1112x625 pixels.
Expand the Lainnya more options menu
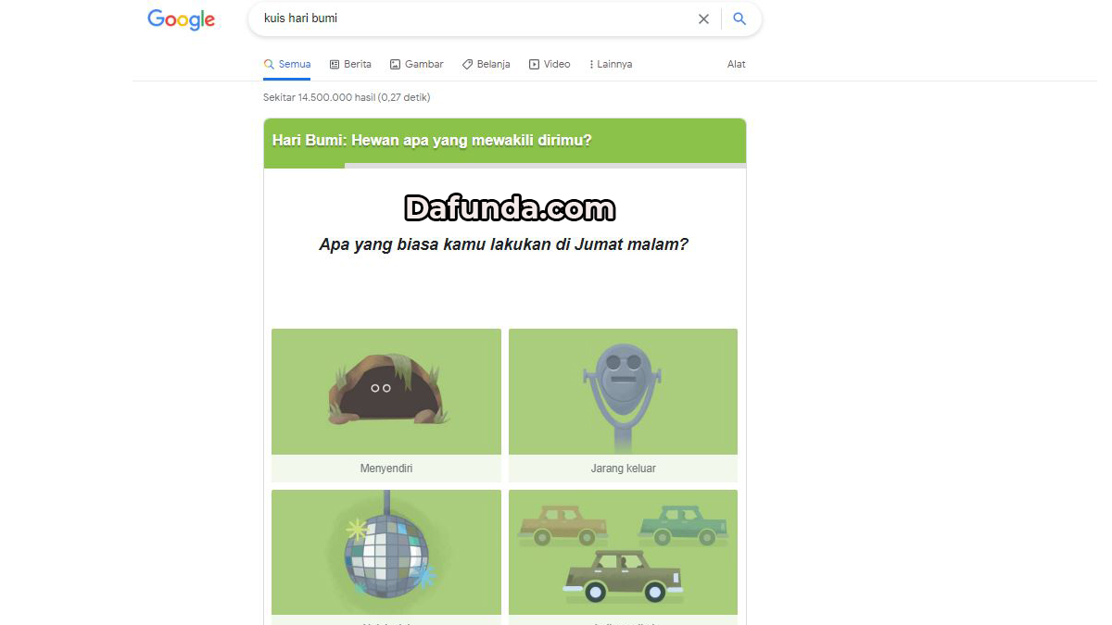(614, 65)
